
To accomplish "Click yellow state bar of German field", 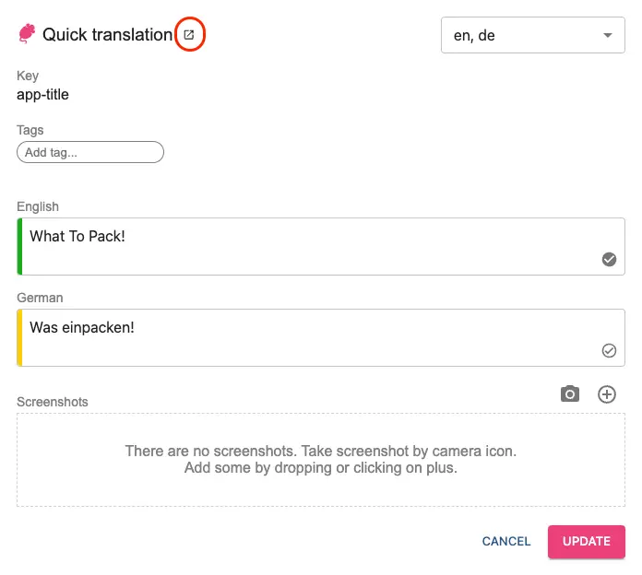I will (19, 337).
